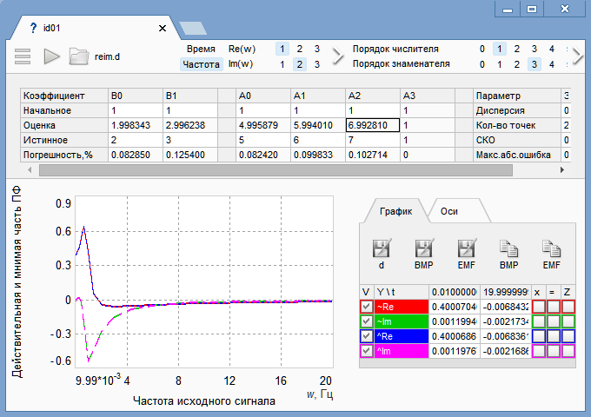Click the reim.d file name
Screen dimensions: 591x417
(x=107, y=56)
